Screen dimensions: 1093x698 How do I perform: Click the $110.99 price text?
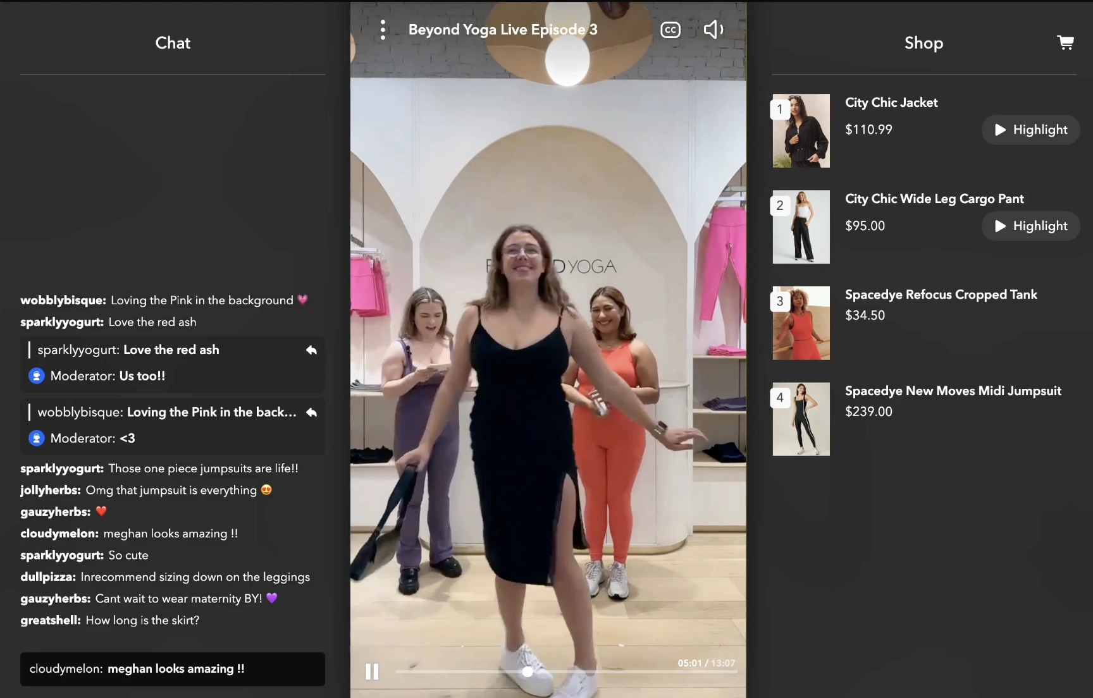tap(868, 130)
